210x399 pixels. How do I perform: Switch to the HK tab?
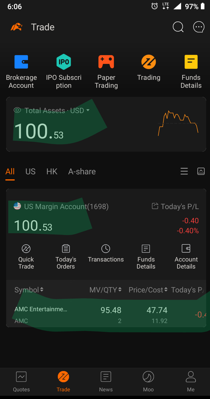point(52,172)
